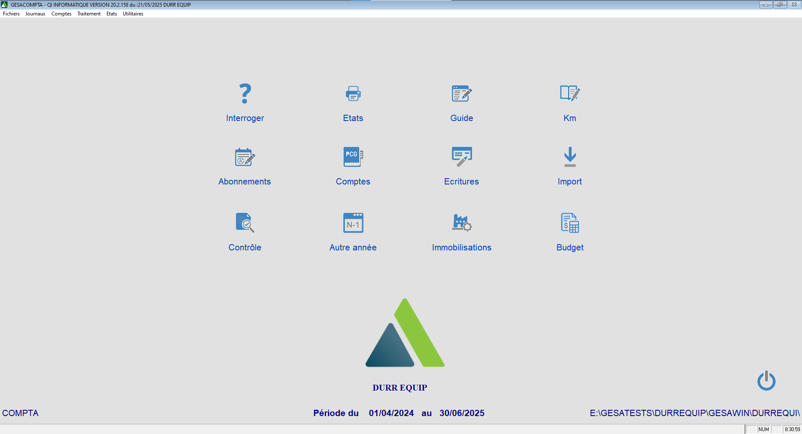The image size is (802, 434).
Task: Click the Etats label under printer
Action: coord(353,118)
